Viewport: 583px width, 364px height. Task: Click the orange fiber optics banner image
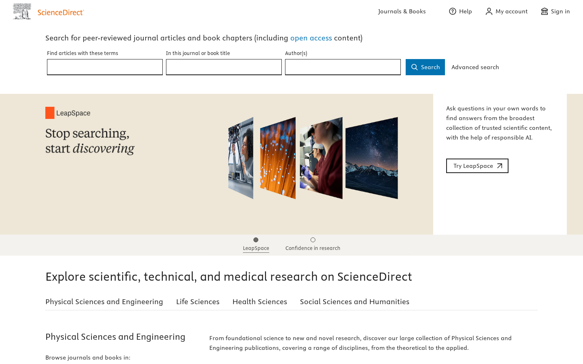278,158
